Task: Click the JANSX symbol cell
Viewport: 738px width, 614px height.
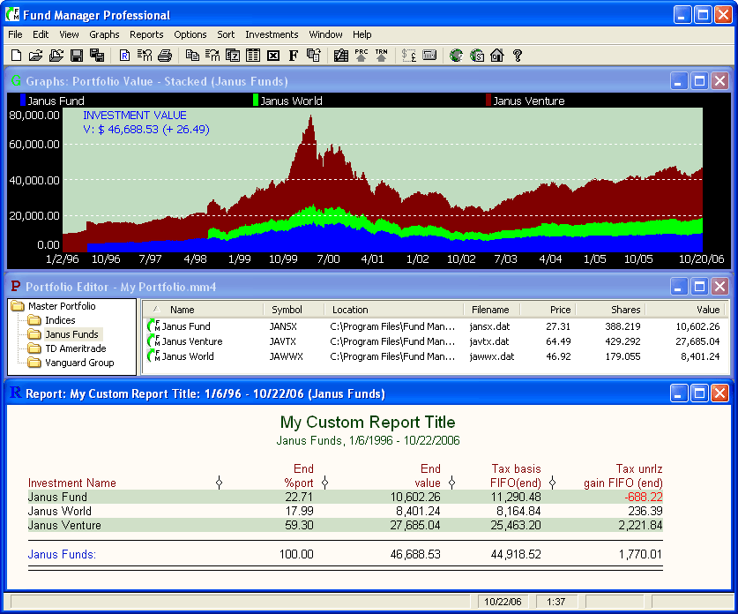Action: click(283, 326)
